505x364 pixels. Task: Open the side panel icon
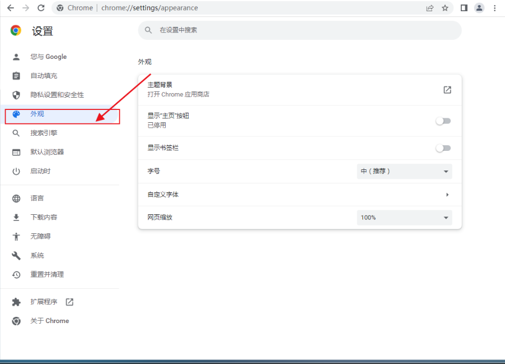point(464,8)
